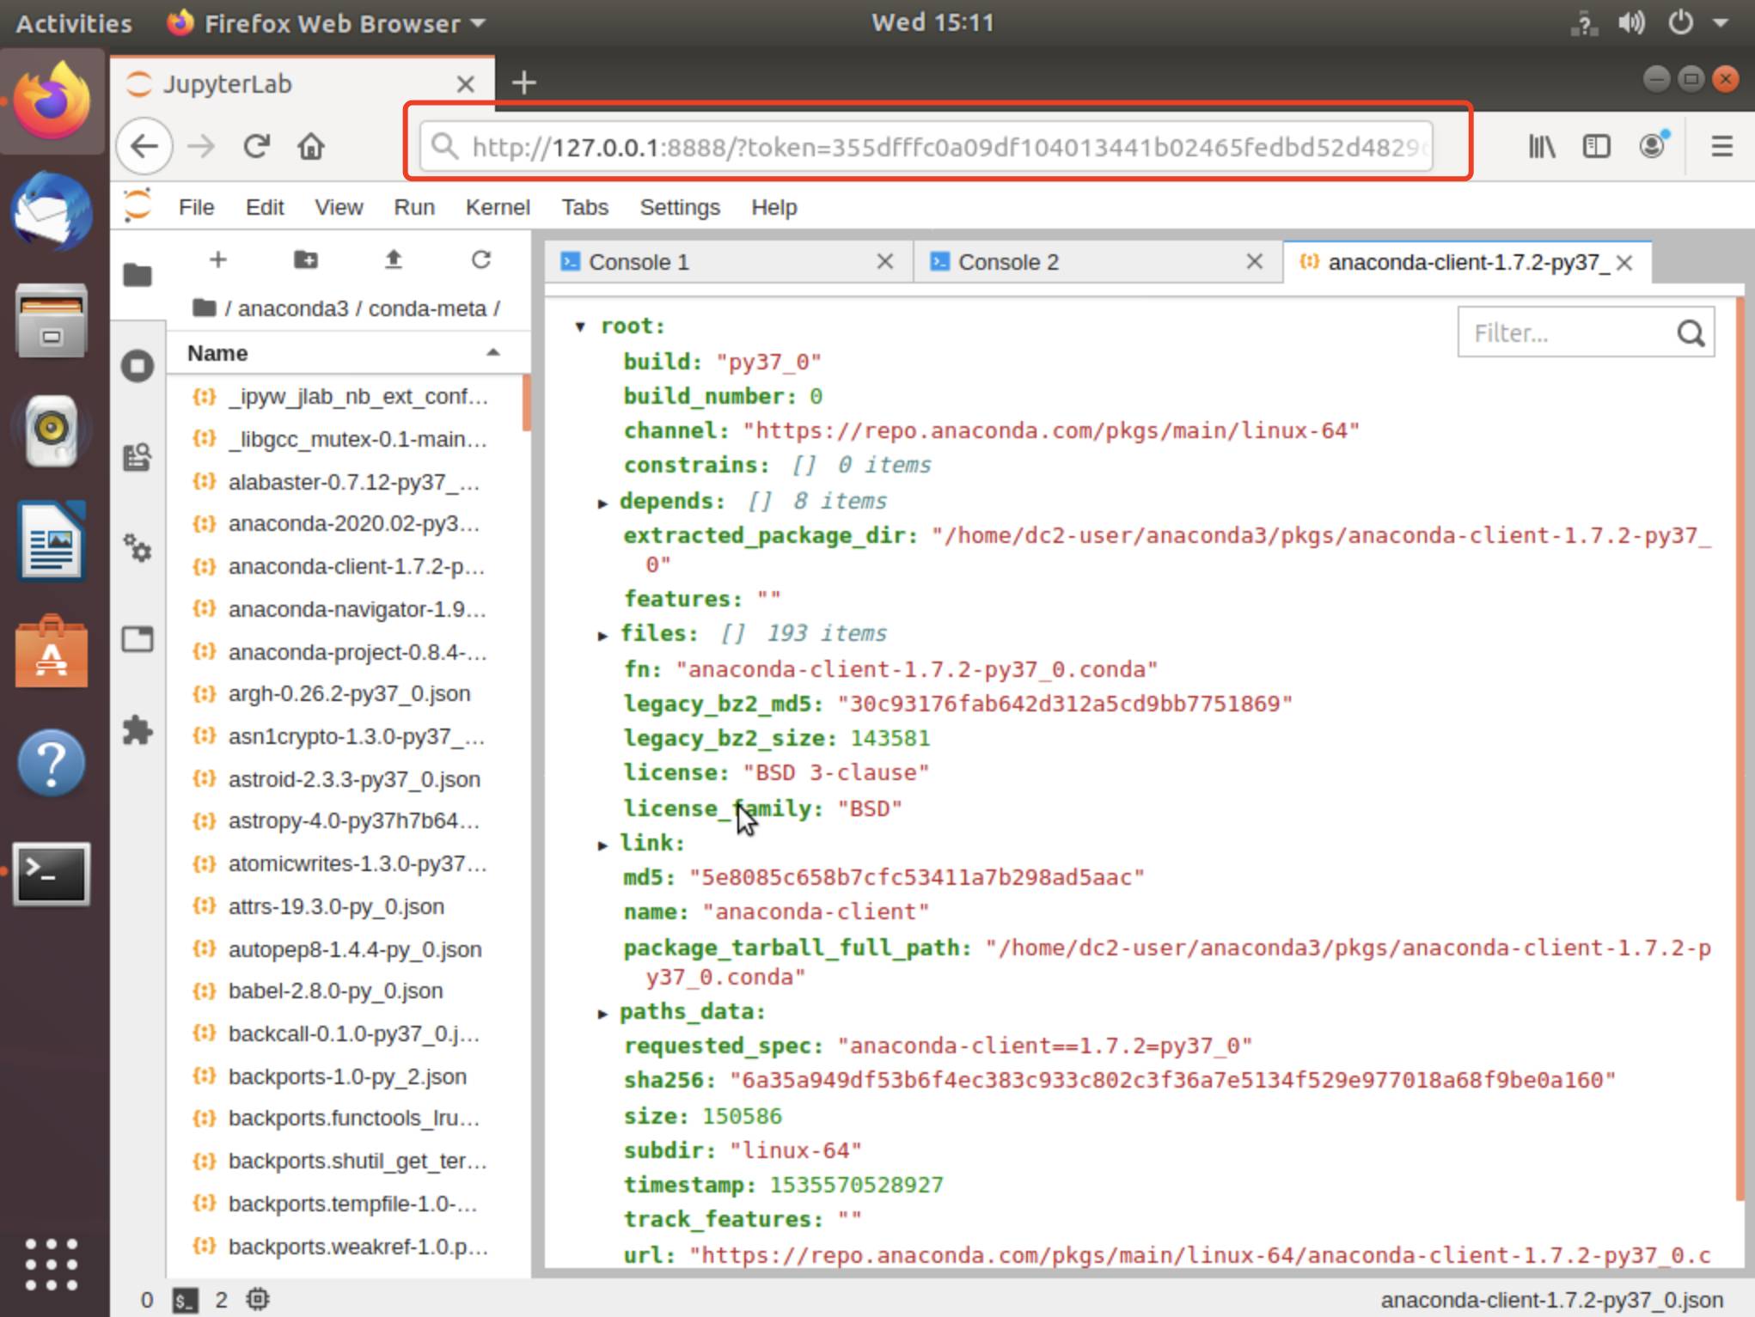Select argh-0.26.2-py37_0.json file
The width and height of the screenshot is (1755, 1317).
coord(347,693)
